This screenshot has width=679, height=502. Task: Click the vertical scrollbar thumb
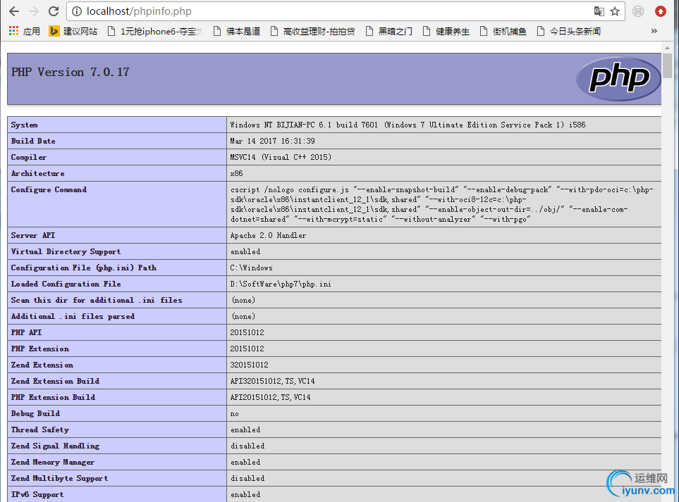pos(667,65)
